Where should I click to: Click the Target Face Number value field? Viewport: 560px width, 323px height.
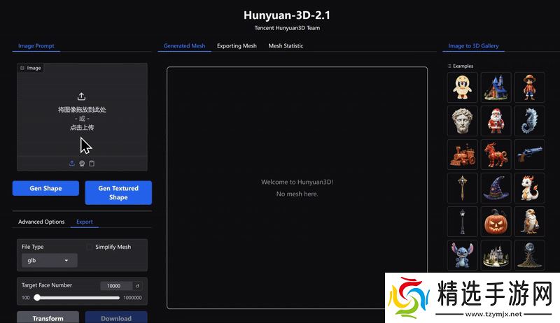tap(115, 285)
